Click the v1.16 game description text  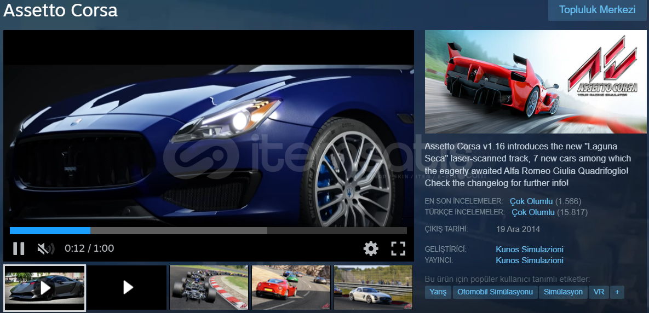(x=528, y=165)
